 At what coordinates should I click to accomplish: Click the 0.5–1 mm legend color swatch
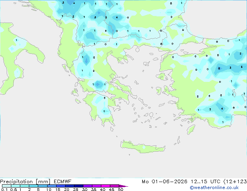tap(16, 186)
